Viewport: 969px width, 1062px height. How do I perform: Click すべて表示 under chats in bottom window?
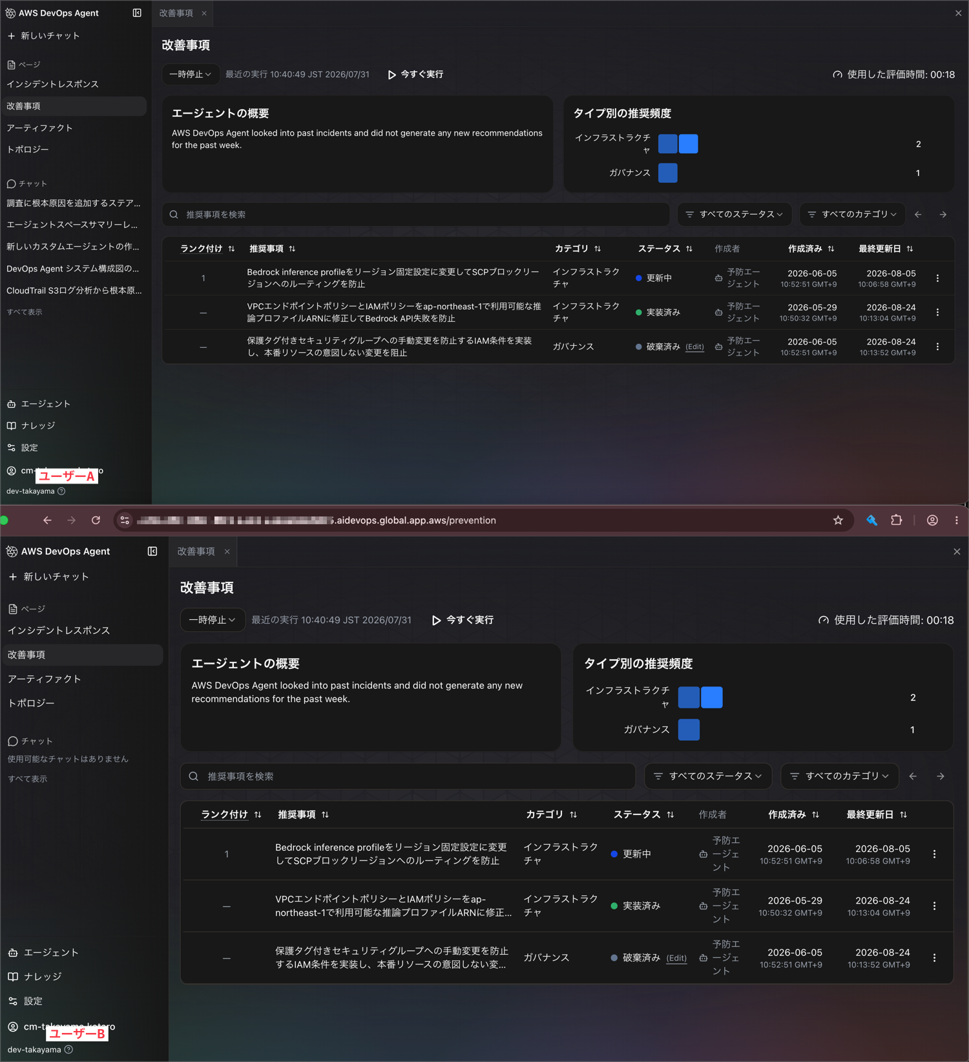pyautogui.click(x=28, y=779)
